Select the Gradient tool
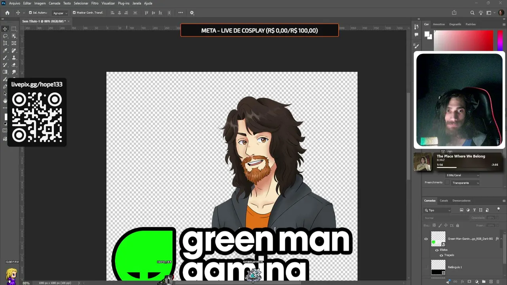The image size is (507, 285). pyautogui.click(x=5, y=72)
